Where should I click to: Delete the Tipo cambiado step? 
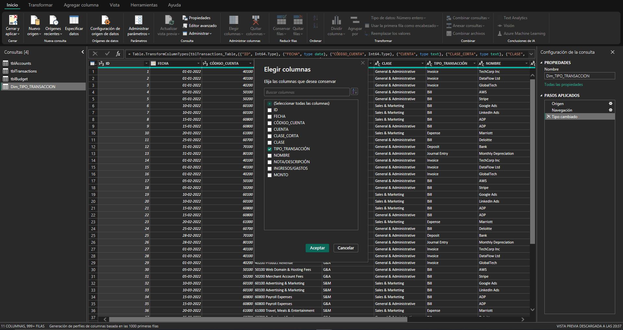[x=549, y=117]
